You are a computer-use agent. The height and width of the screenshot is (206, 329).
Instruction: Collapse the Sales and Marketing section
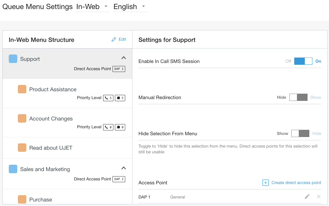pos(123,168)
